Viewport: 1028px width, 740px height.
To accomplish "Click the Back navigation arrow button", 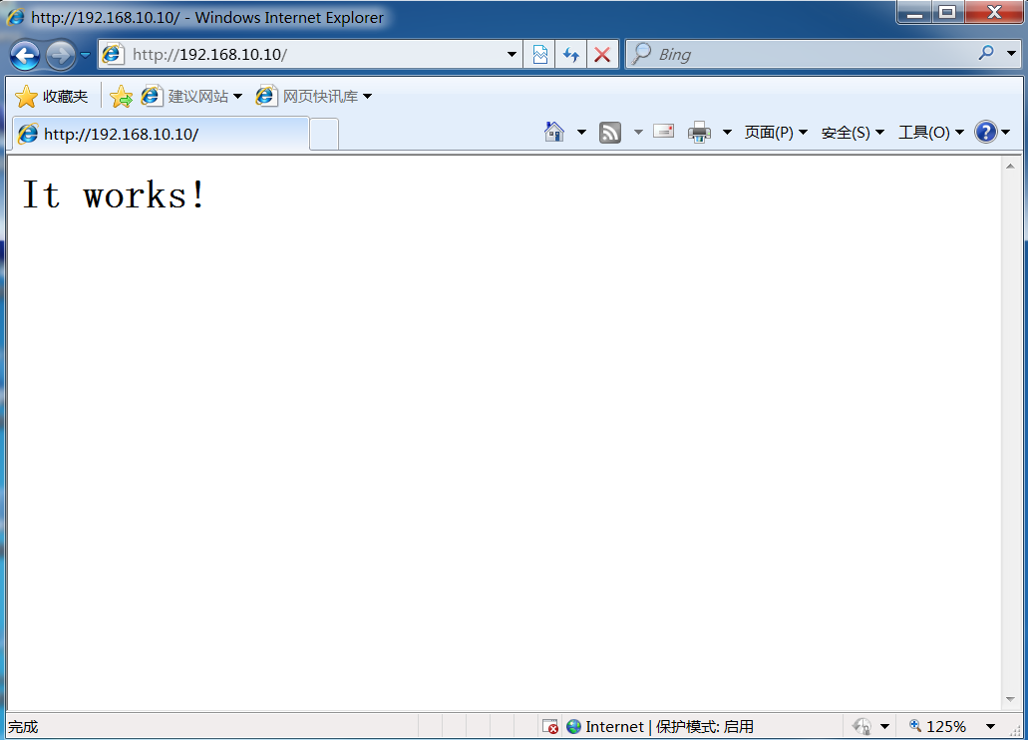I will click(x=25, y=55).
